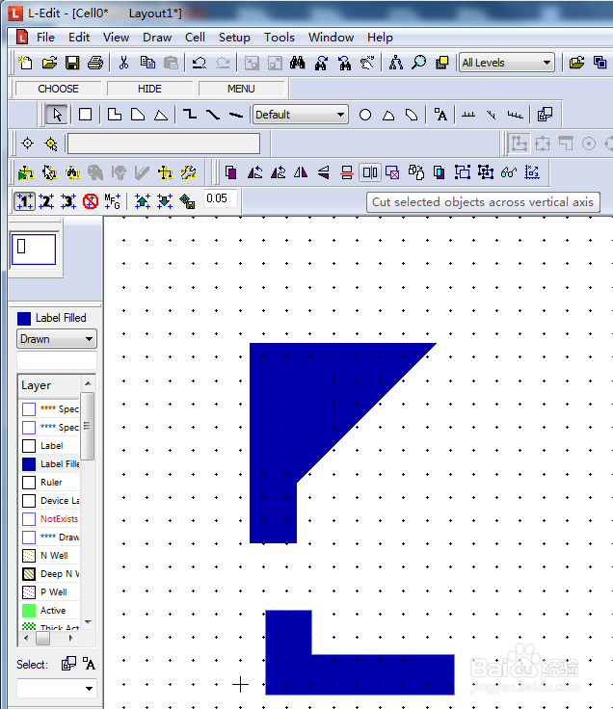Toggle N Well layer box
Screen dimensions: 613x709
click(x=29, y=556)
